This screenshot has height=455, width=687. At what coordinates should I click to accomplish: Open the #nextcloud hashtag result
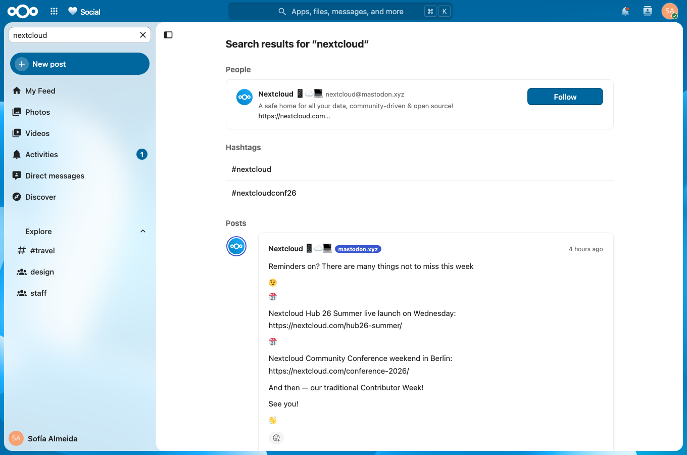coord(420,169)
